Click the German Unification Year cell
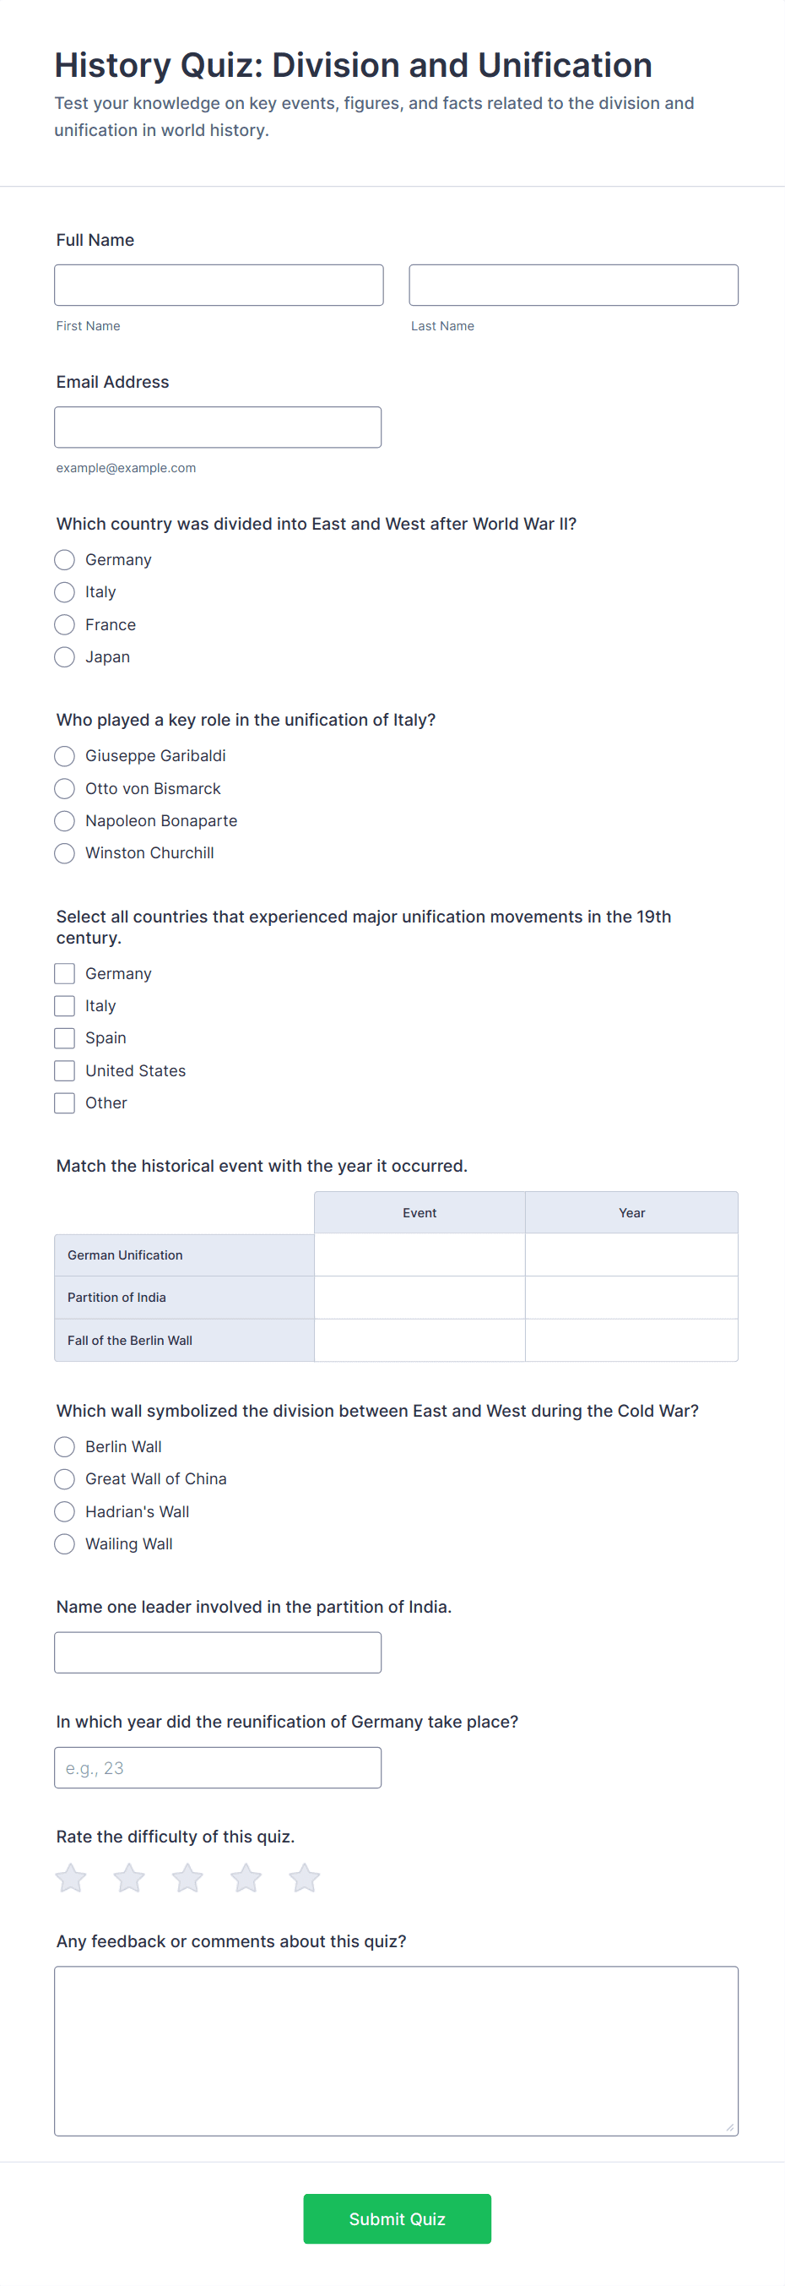 pyautogui.click(x=631, y=1255)
